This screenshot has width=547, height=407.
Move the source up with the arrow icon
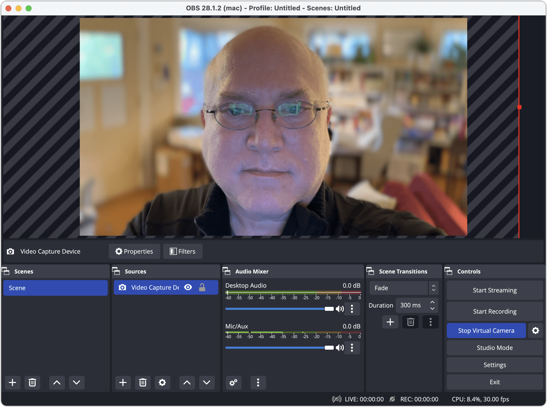click(x=187, y=383)
